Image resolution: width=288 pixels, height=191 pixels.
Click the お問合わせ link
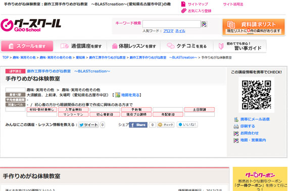point(250,134)
